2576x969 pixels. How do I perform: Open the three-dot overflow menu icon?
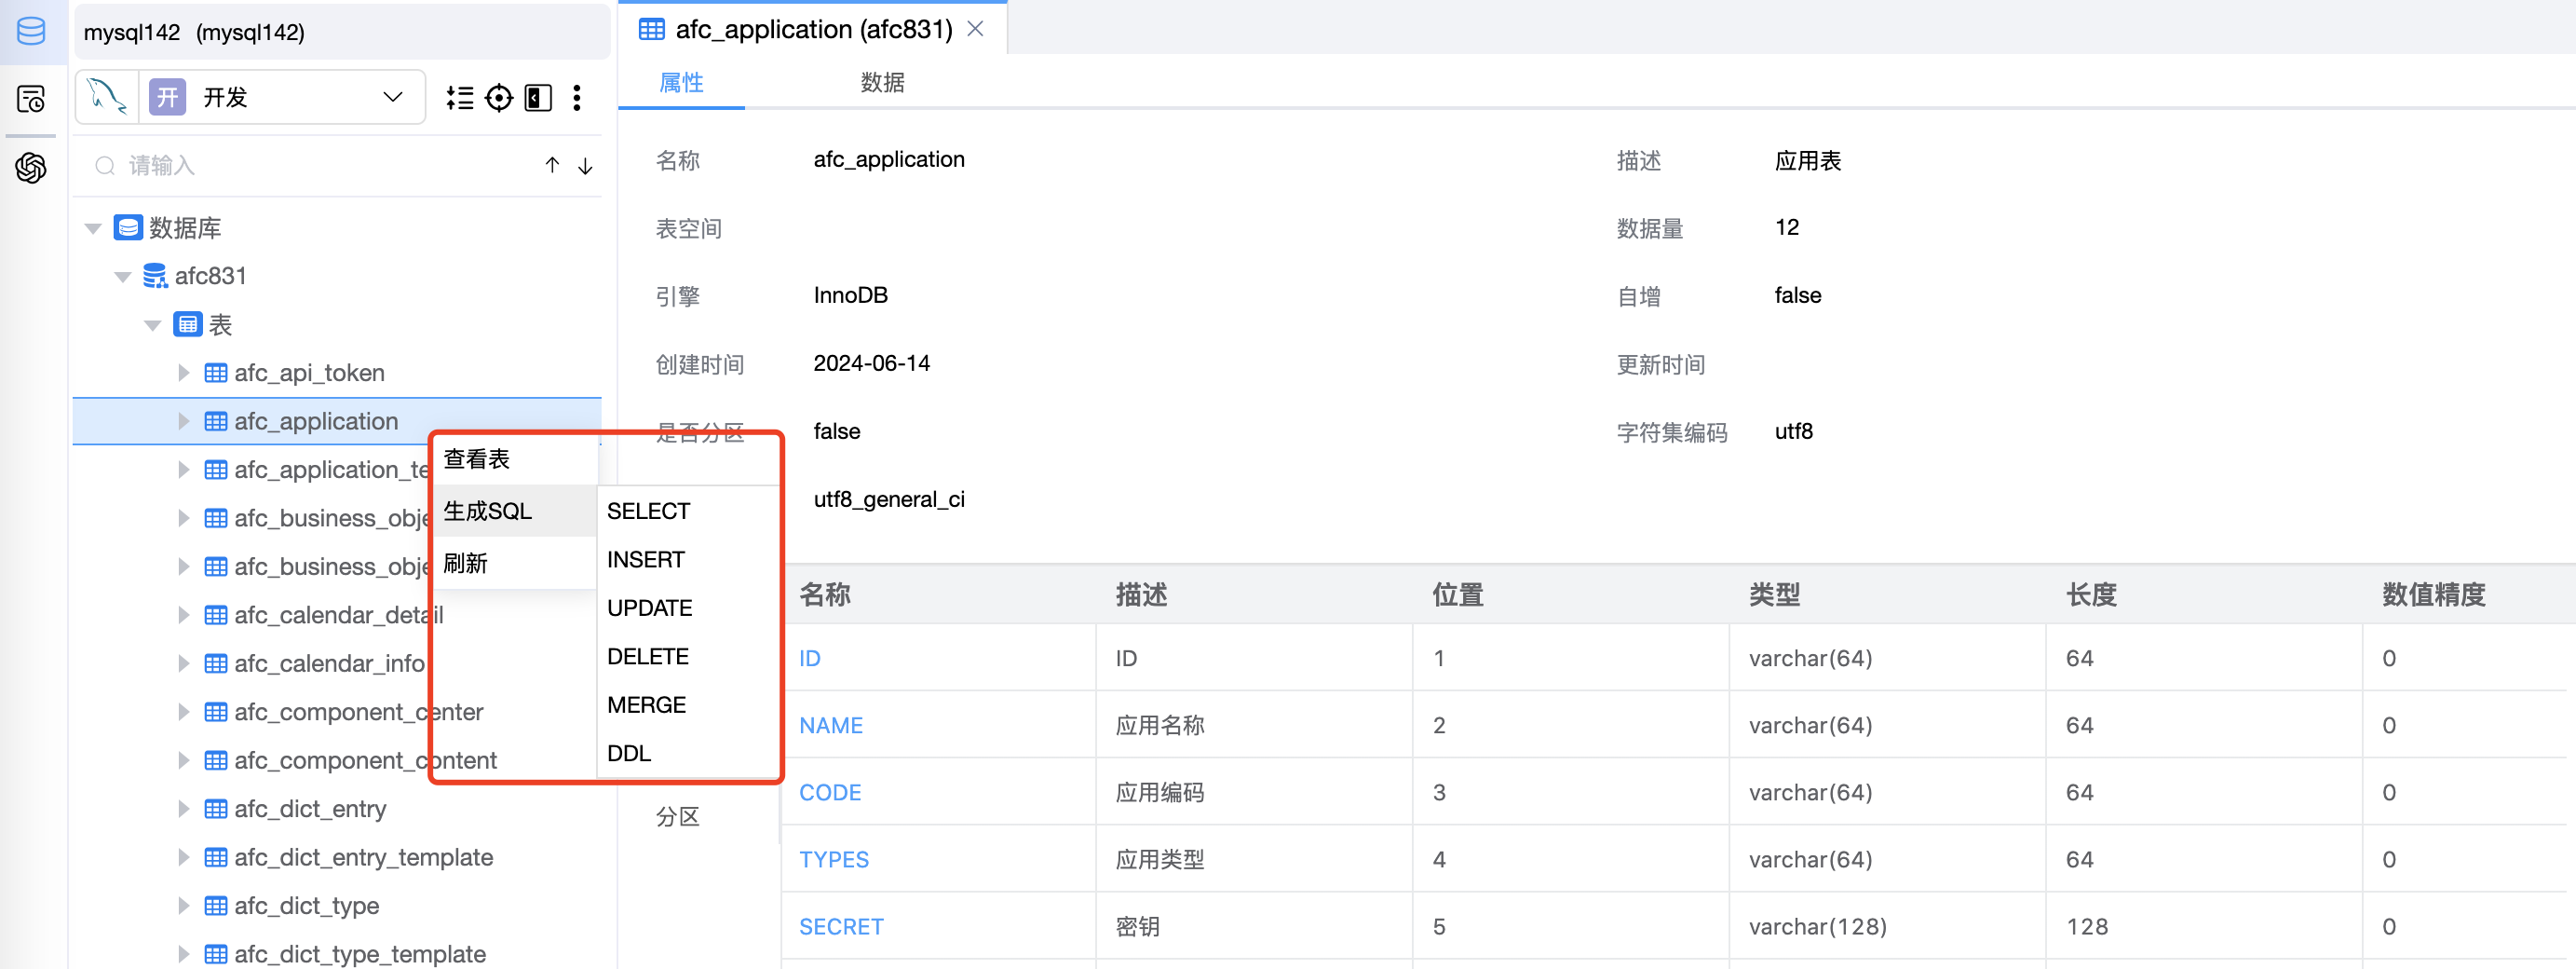[x=577, y=97]
